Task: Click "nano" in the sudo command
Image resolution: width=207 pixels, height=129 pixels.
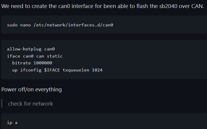Action: 26,25
